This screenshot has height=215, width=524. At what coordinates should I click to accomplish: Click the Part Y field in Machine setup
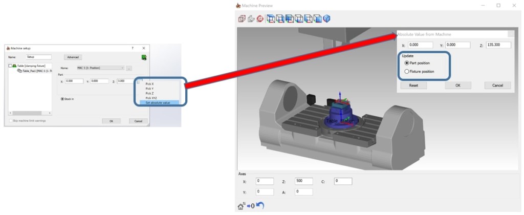click(x=100, y=81)
